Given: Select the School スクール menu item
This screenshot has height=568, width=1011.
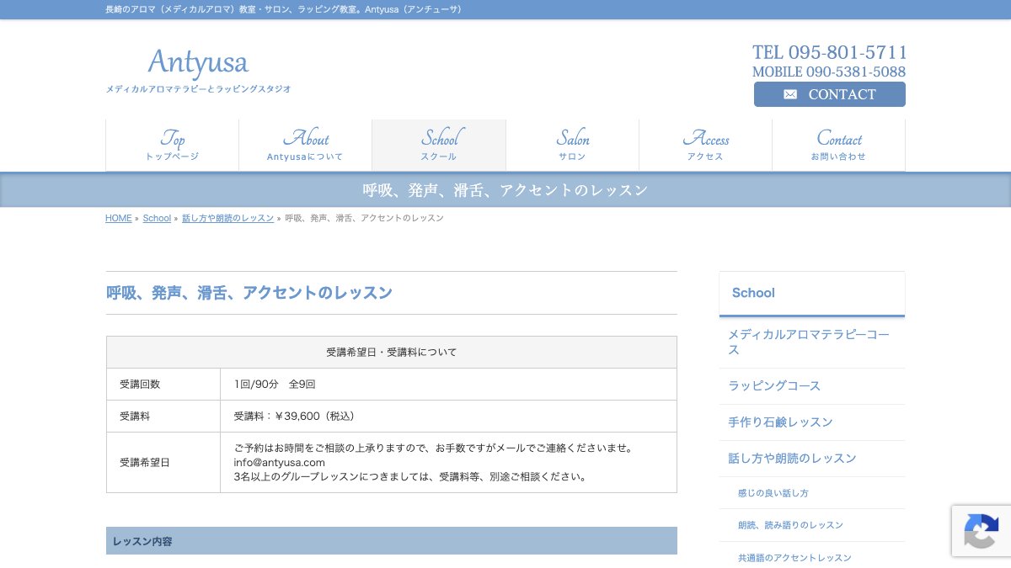Looking at the screenshot, I should coord(439,145).
